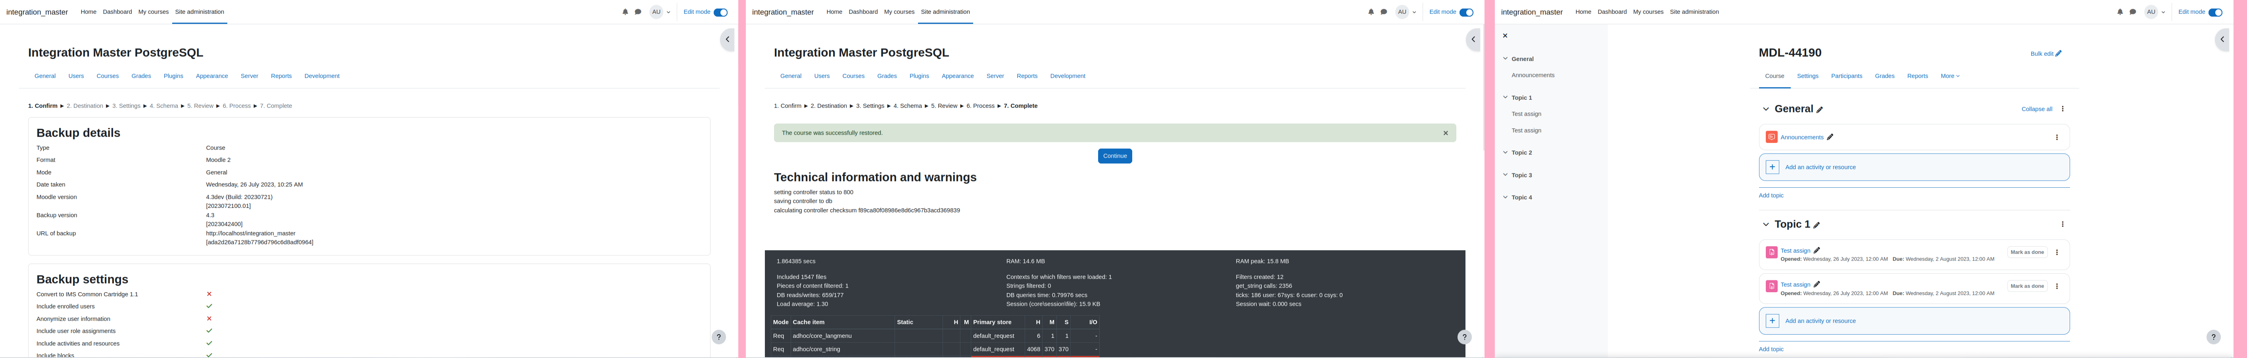Screen dimensions: 2247x358
Task: Open three-dot menu for Topic 1 section
Action: coord(2062,224)
